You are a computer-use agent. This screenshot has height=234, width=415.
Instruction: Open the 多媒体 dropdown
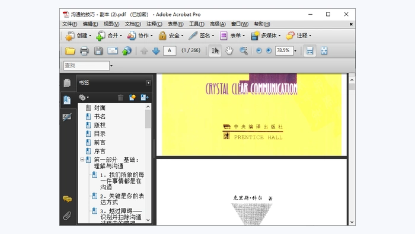(x=266, y=36)
